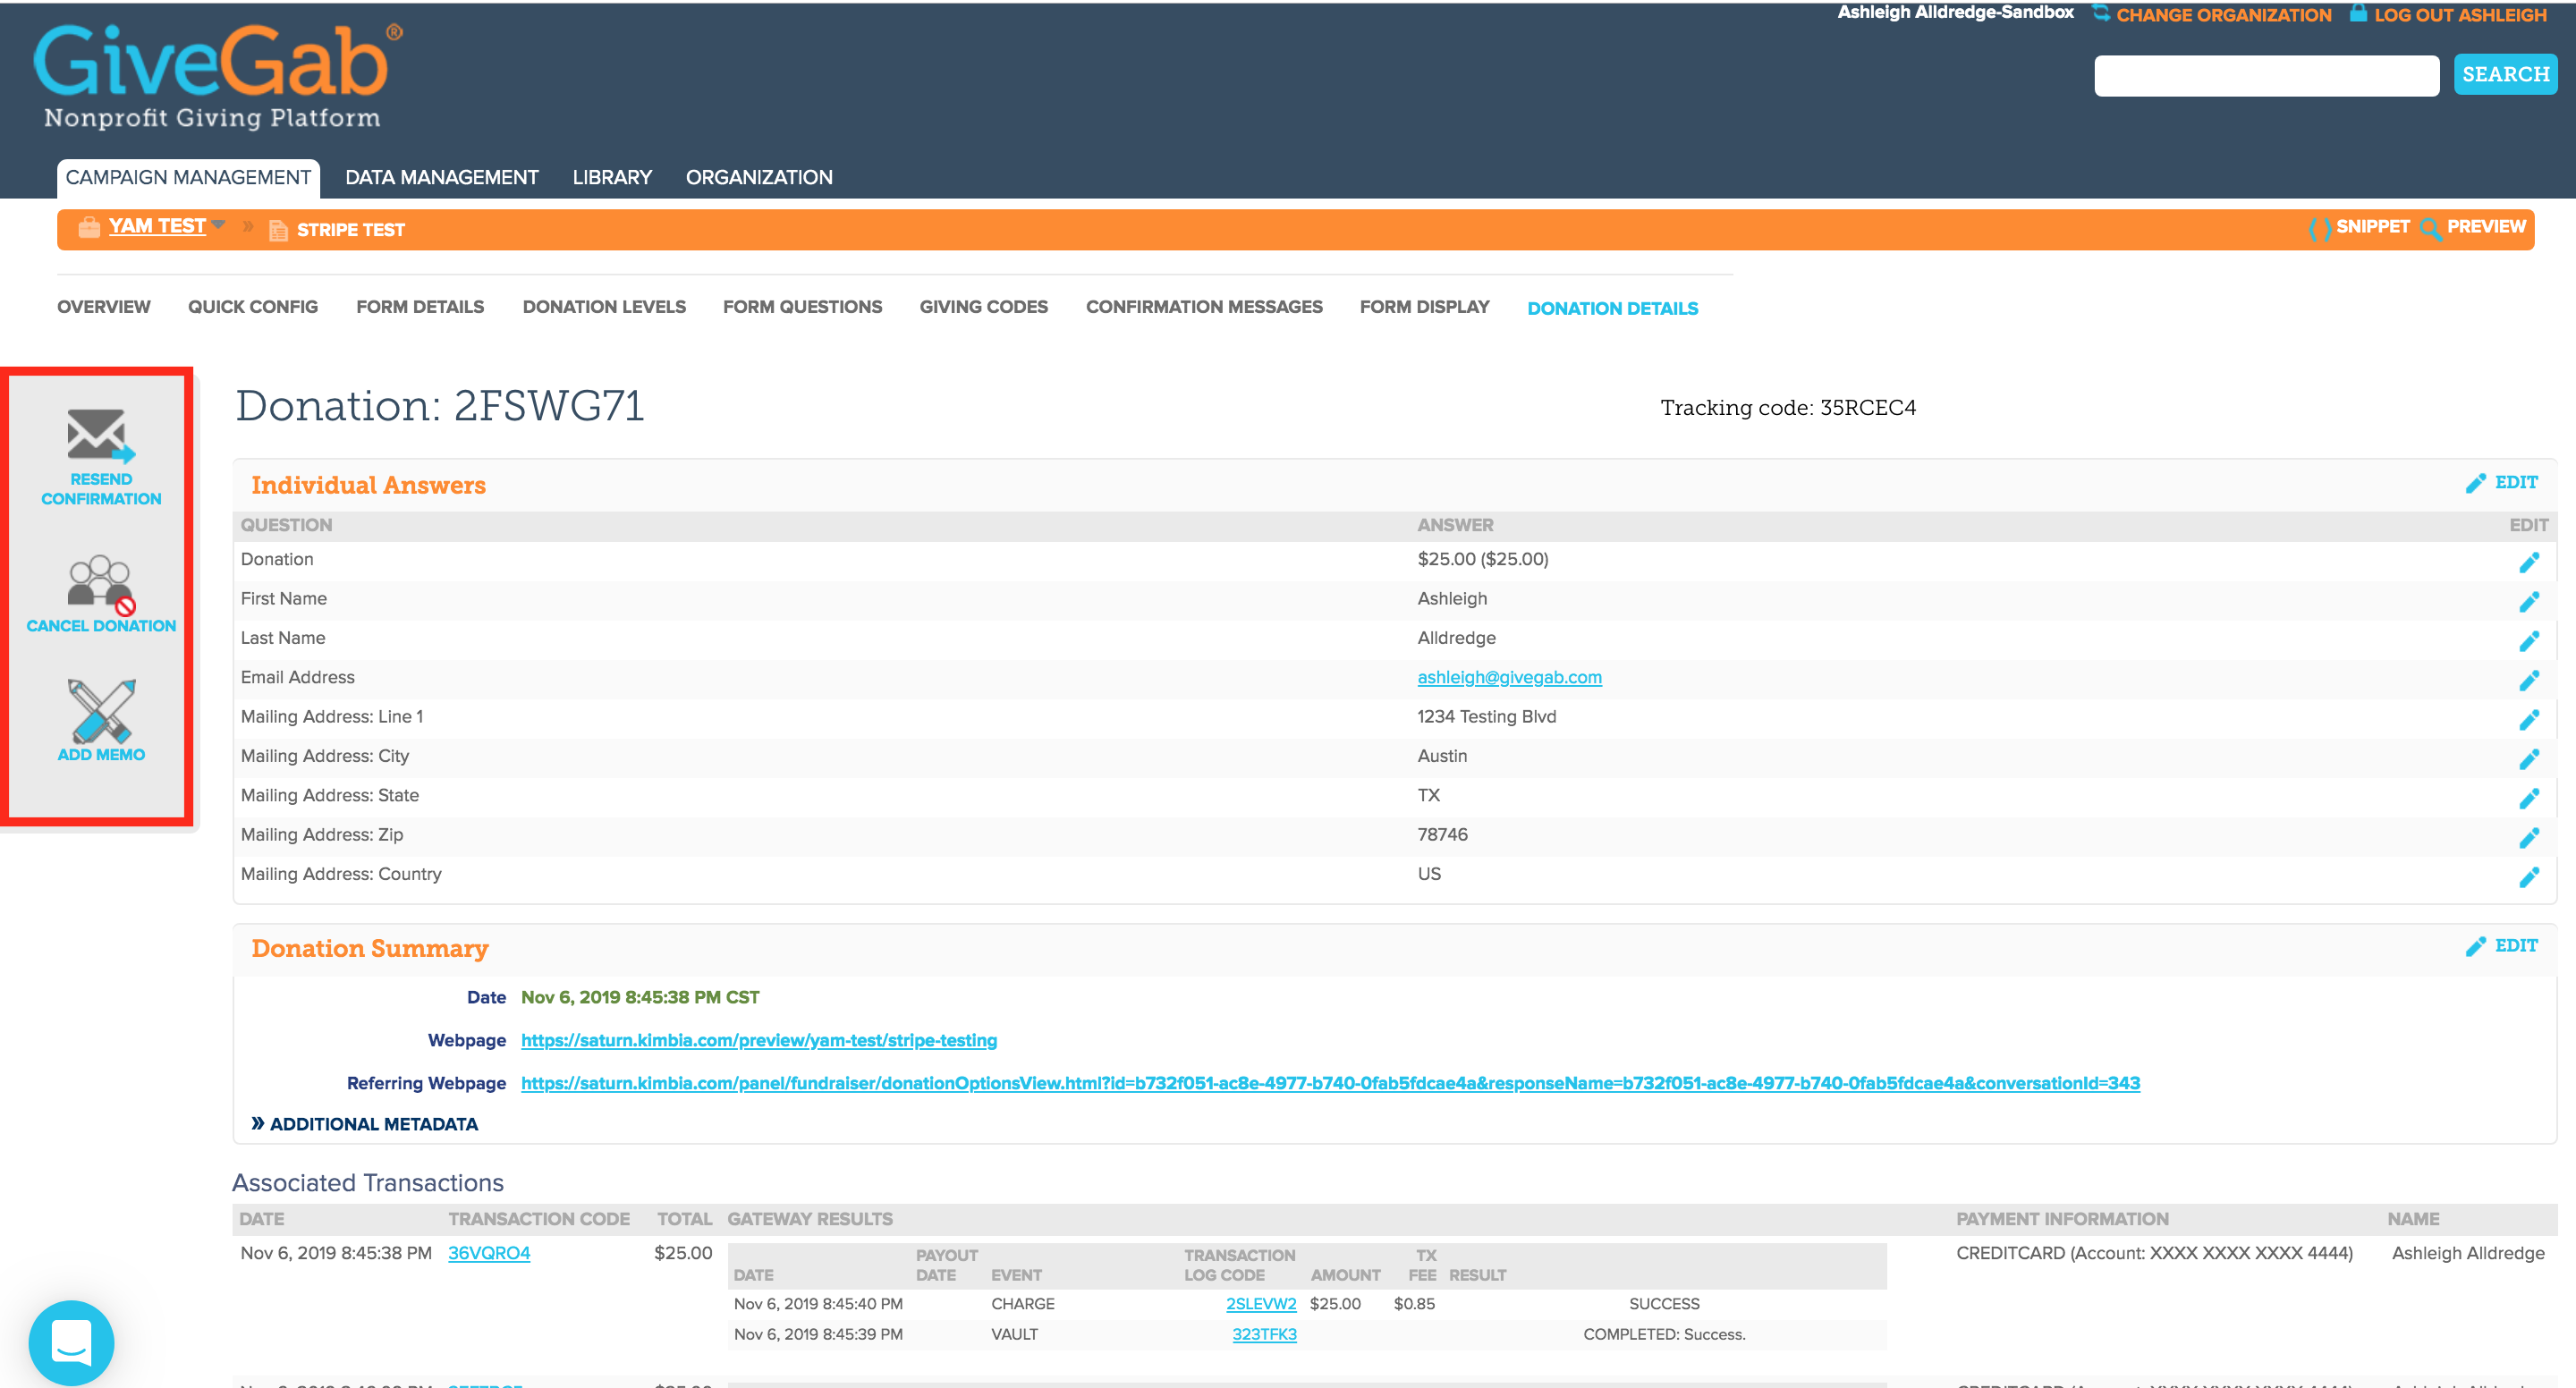Open ashleigh@givegab.com email link

(1509, 677)
